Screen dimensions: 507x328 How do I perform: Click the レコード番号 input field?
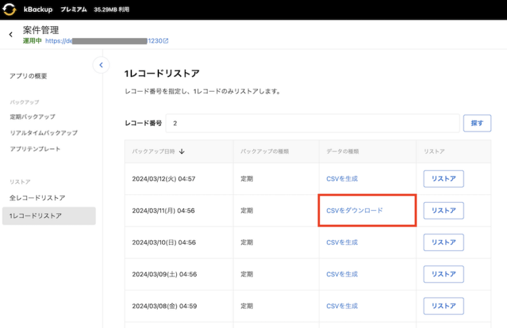coord(312,123)
